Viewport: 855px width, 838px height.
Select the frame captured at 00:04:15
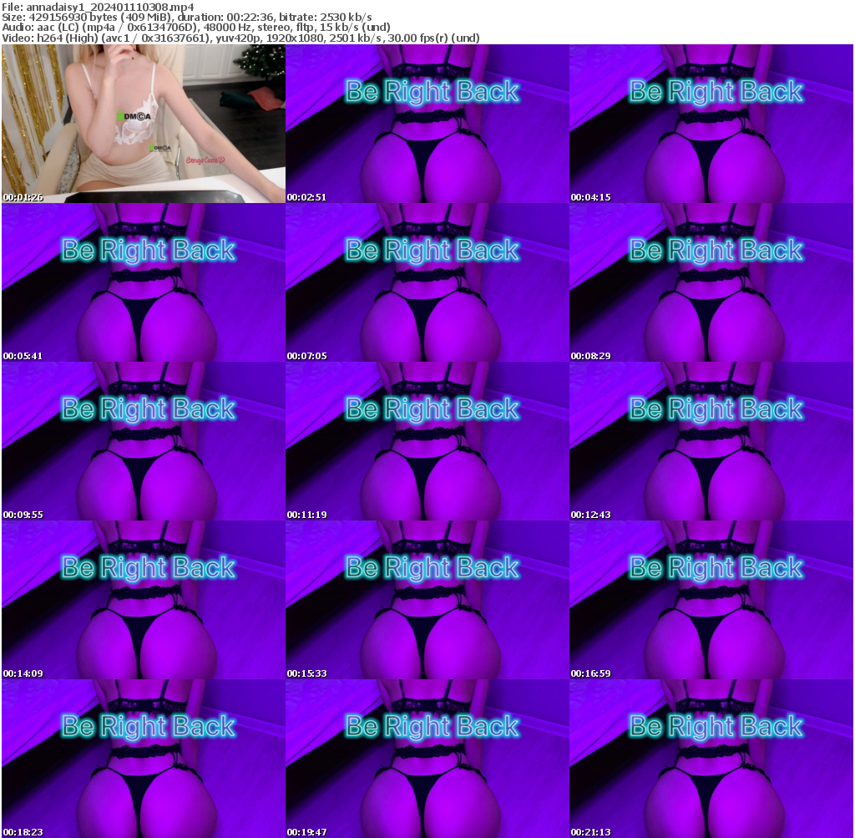pos(711,125)
